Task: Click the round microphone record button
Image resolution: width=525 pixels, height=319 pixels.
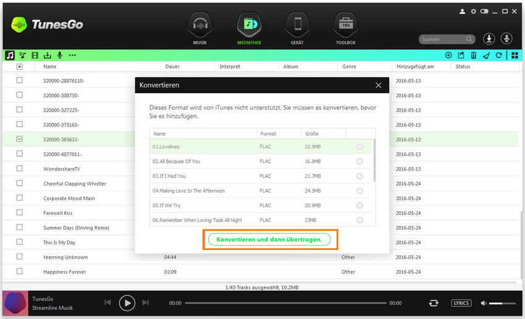Action: [506, 39]
